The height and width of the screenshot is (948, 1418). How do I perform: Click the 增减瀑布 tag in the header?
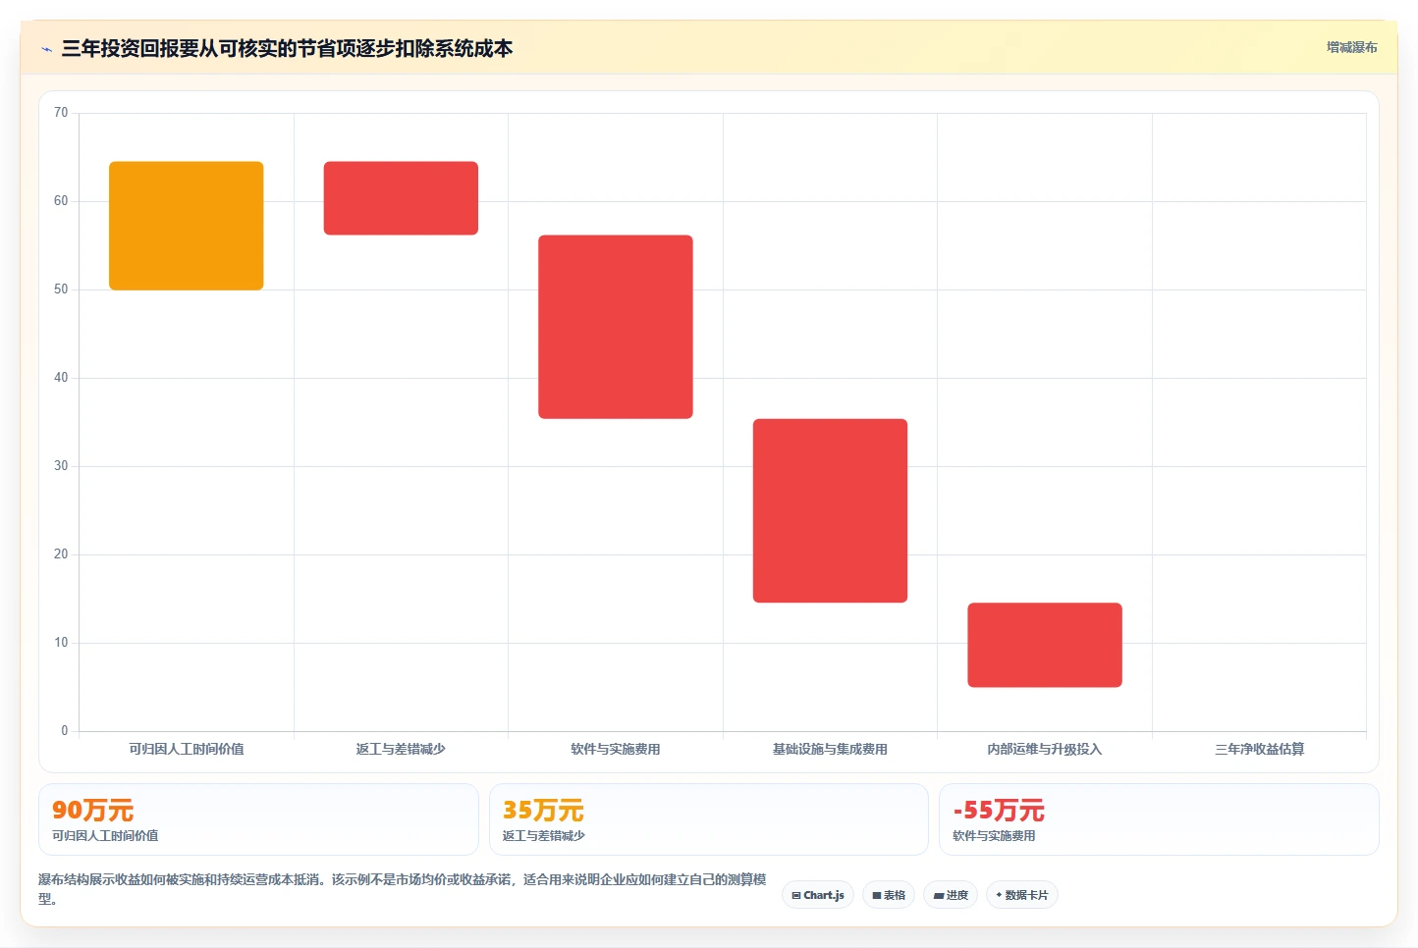1351,47
